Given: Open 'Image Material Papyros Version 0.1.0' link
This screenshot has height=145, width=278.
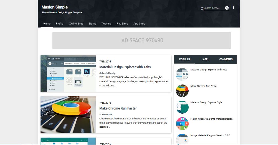Looking at the screenshot, I should tap(210, 135).
